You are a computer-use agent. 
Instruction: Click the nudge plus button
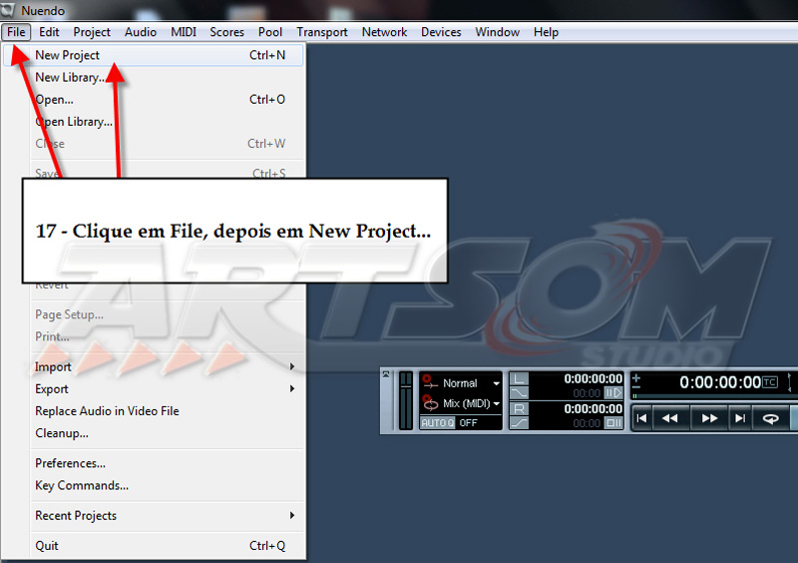click(635, 378)
